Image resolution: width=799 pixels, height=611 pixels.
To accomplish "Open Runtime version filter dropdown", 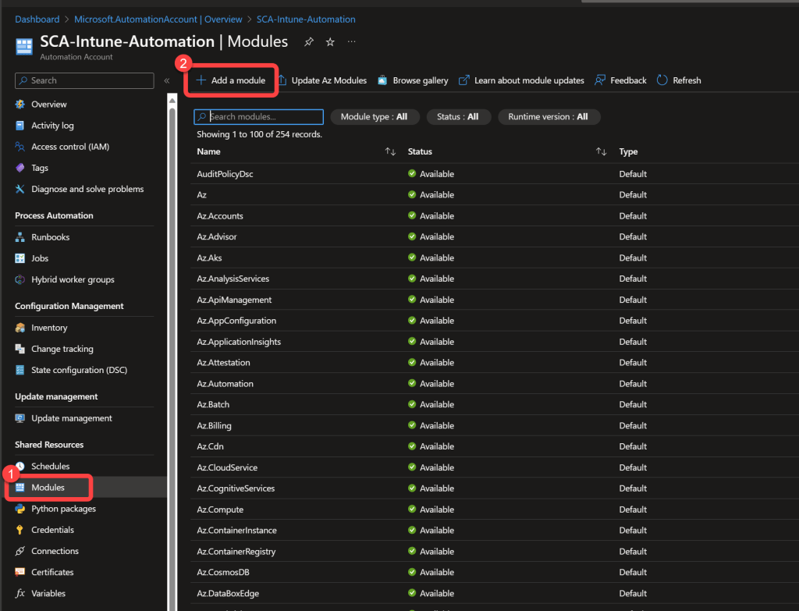I will [548, 117].
